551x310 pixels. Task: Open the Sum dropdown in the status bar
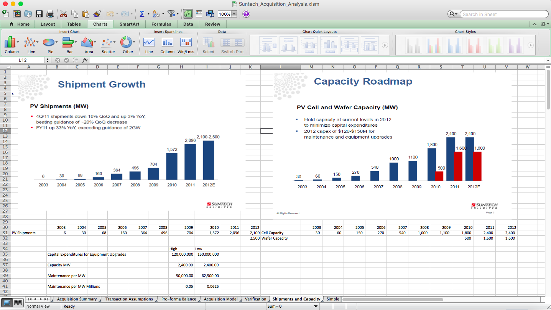[315, 306]
